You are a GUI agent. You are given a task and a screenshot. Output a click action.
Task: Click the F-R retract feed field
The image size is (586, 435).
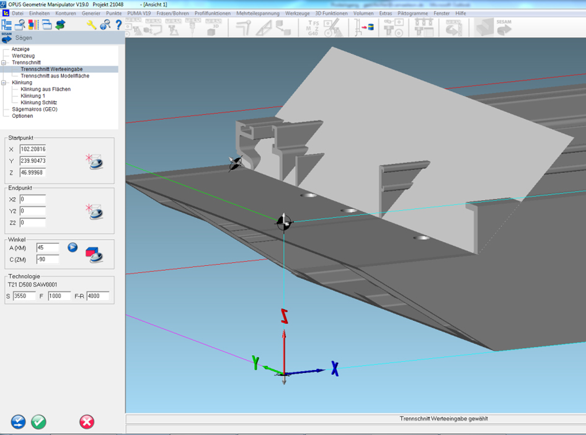pos(98,296)
